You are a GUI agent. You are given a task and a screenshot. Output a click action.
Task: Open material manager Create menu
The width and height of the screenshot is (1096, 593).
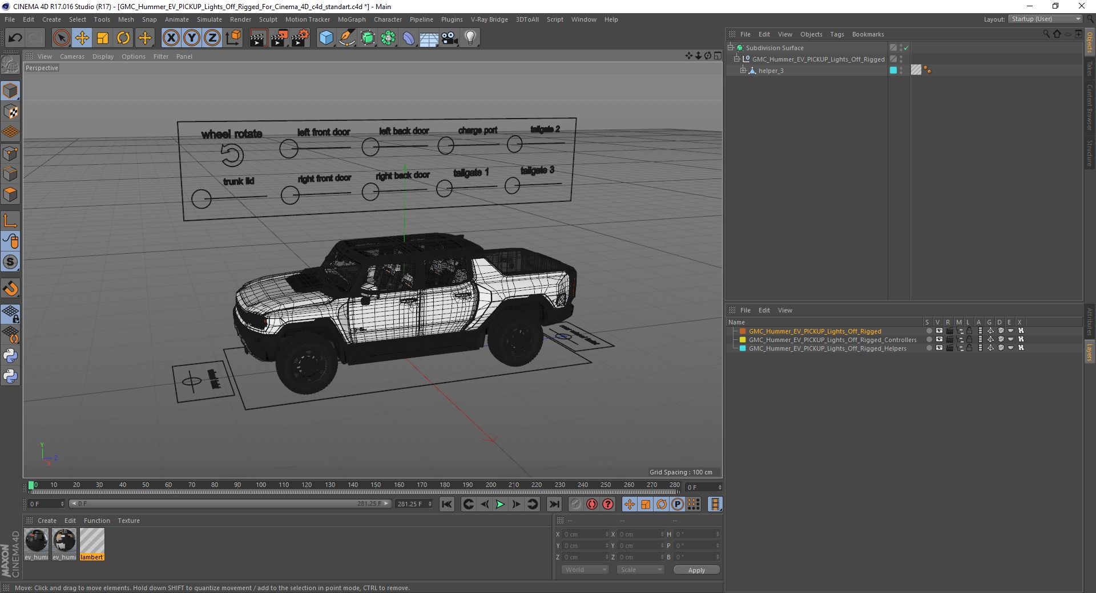pos(47,521)
